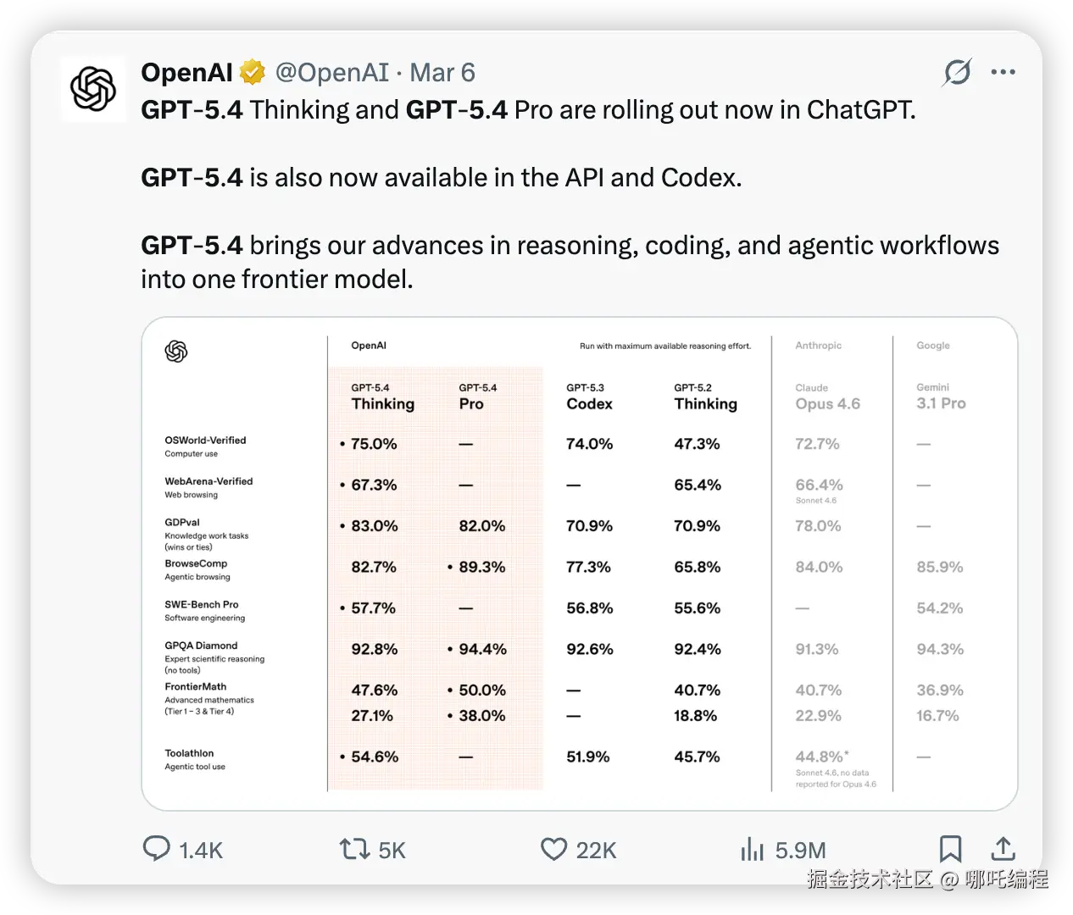Click the @OpenAI handle
This screenshot has width=1073, height=915.
(x=331, y=73)
